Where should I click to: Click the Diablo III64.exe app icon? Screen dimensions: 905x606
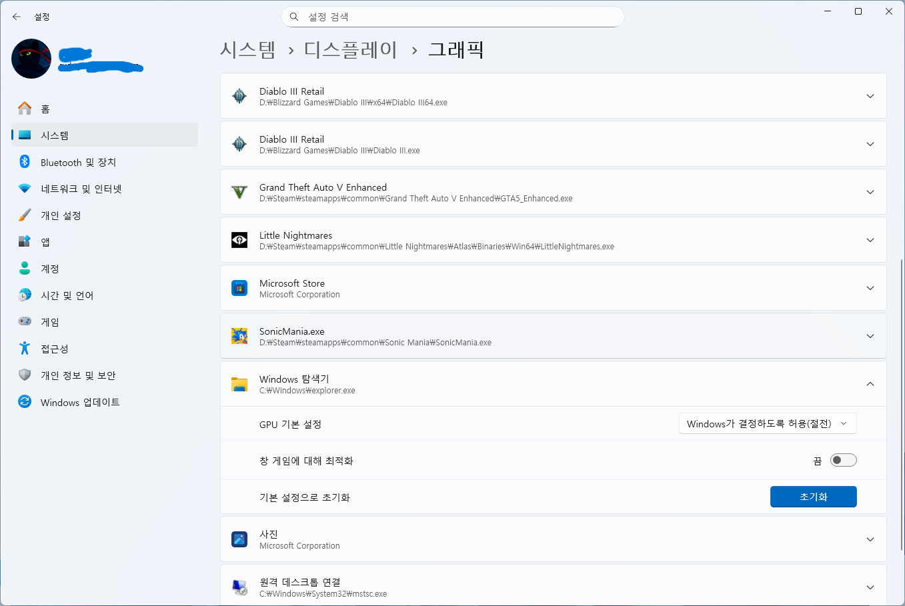[x=239, y=96]
